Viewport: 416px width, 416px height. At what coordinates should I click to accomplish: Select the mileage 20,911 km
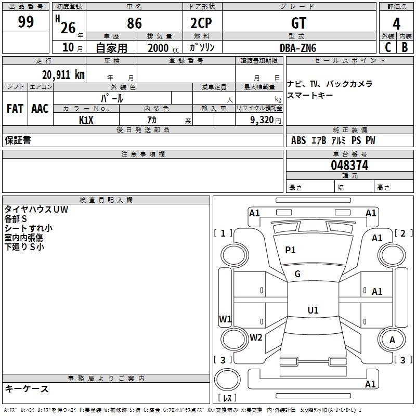coord(63,75)
